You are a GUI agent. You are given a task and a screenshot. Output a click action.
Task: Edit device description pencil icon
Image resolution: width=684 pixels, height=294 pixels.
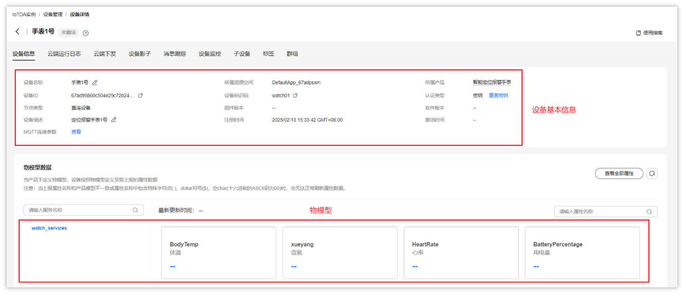(x=114, y=120)
